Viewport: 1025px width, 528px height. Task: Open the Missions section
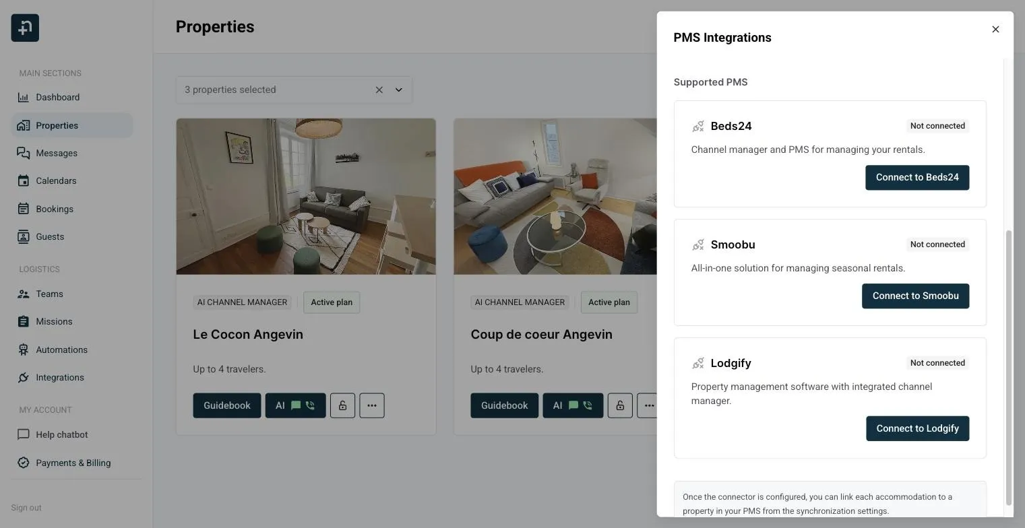tap(71, 321)
